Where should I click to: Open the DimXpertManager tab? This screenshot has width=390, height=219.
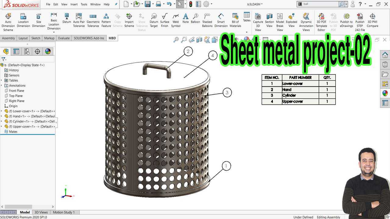37,51
